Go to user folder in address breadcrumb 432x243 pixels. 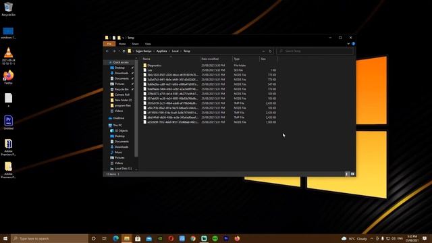(144, 51)
